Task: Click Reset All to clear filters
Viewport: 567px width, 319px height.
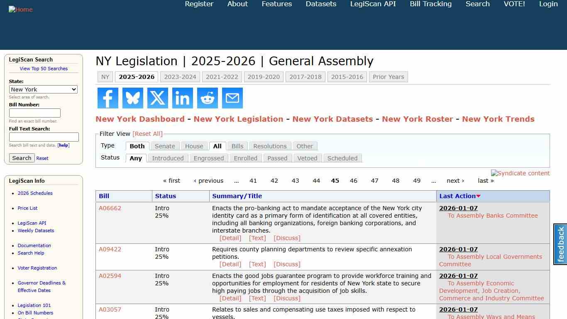Action: (x=148, y=133)
